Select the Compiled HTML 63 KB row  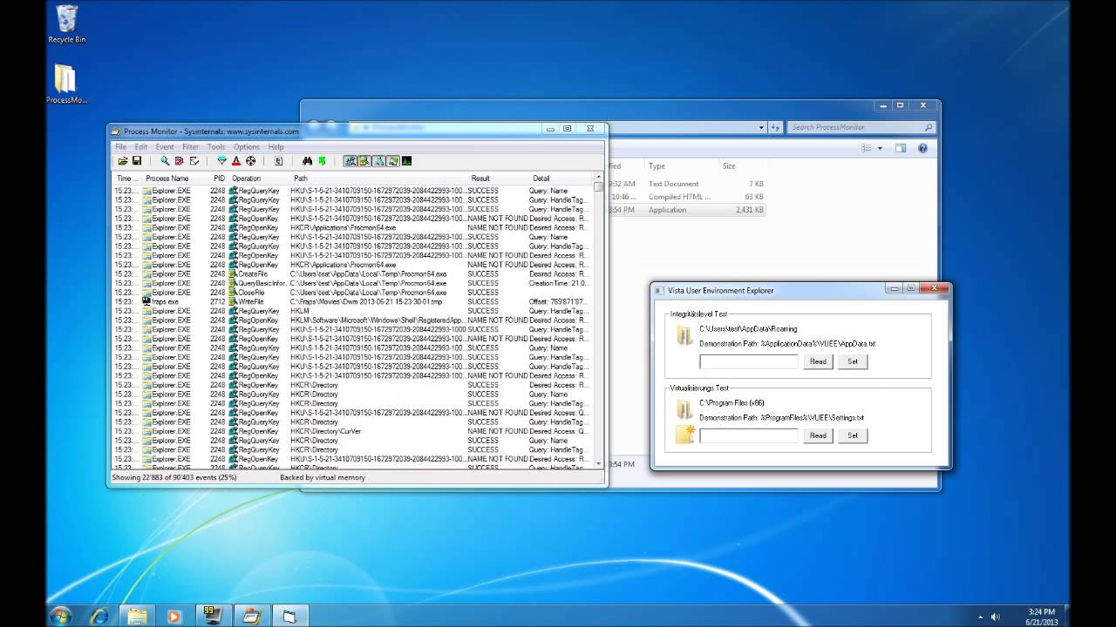[x=687, y=197]
